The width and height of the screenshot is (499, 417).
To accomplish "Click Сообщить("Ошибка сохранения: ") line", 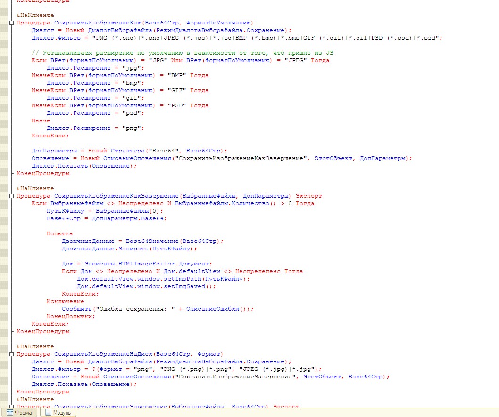I will pos(158,309).
